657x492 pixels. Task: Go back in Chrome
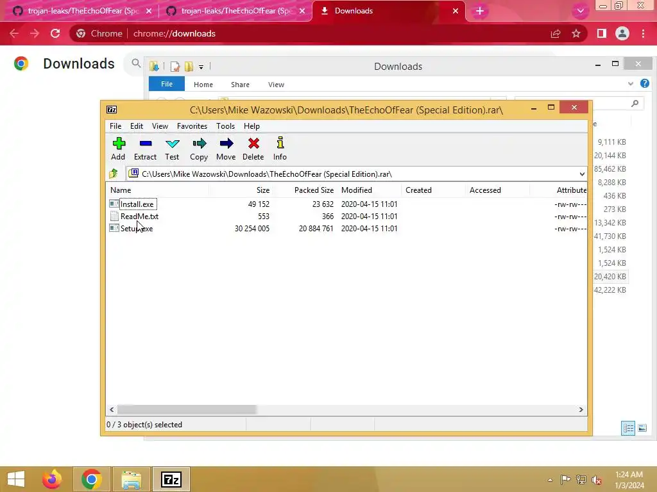(14, 33)
